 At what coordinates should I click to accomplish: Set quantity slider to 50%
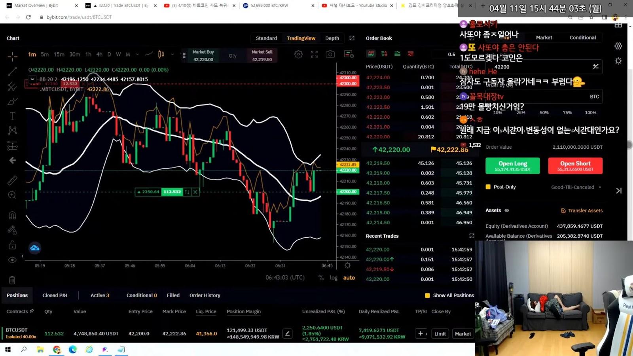(544, 113)
